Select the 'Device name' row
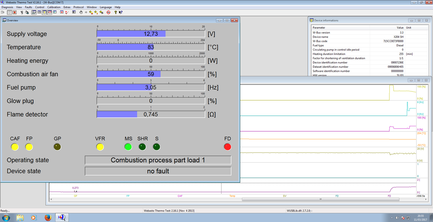The height and width of the screenshot is (222, 433). point(370,37)
